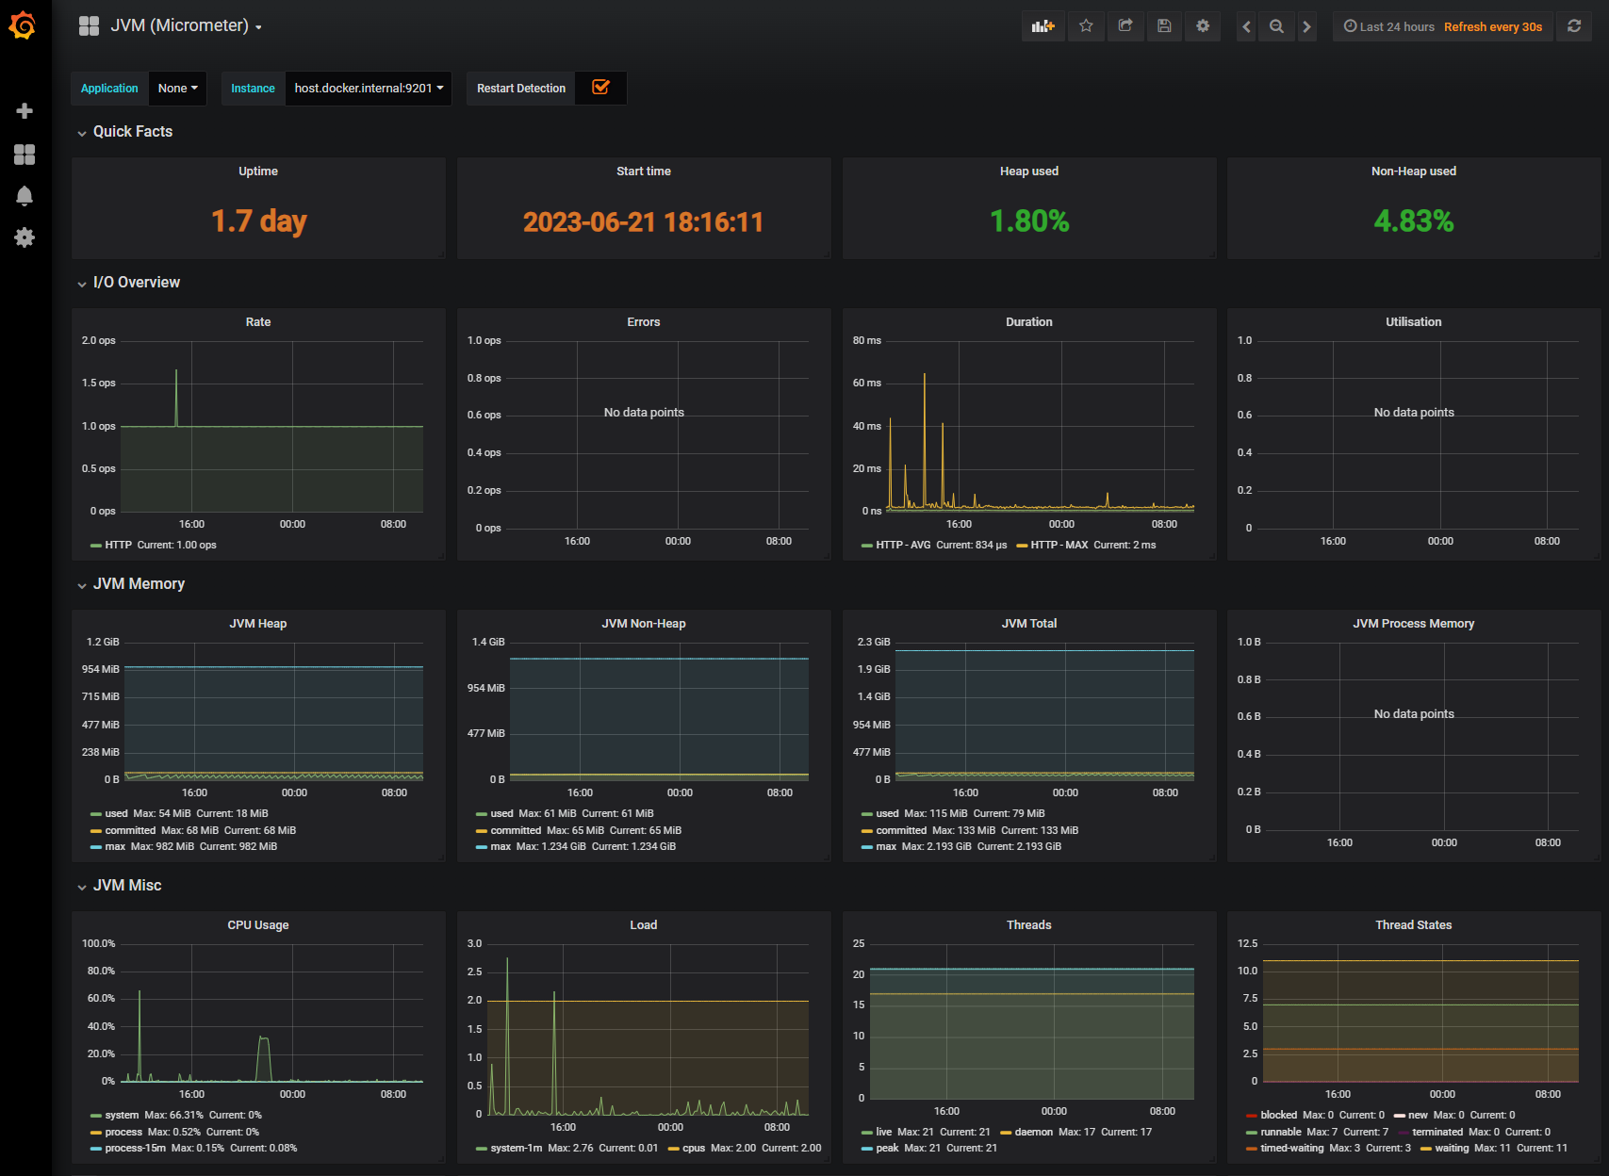Screen dimensions: 1609x1176
Task: Click the blocked color swatch in Thread States
Action: 1252,1116
